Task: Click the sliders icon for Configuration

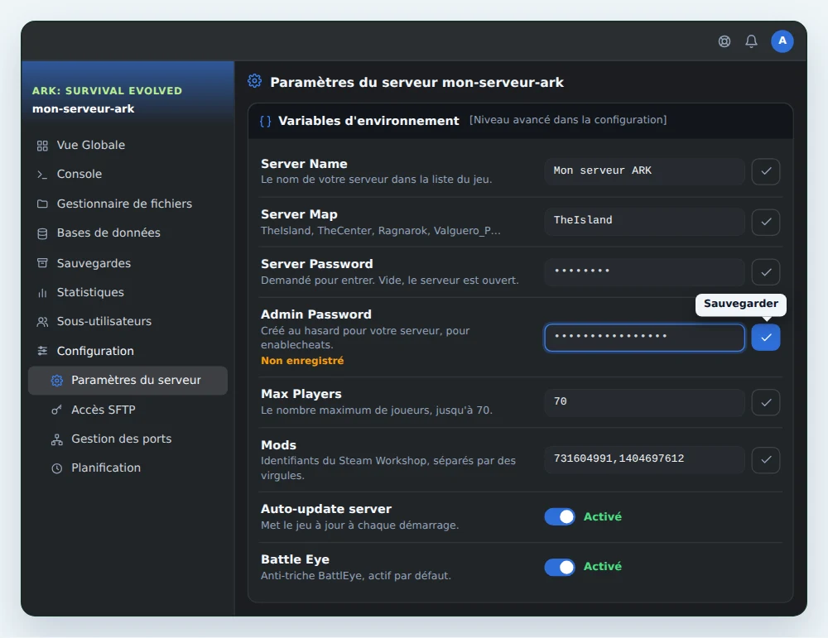Action: pyautogui.click(x=42, y=351)
